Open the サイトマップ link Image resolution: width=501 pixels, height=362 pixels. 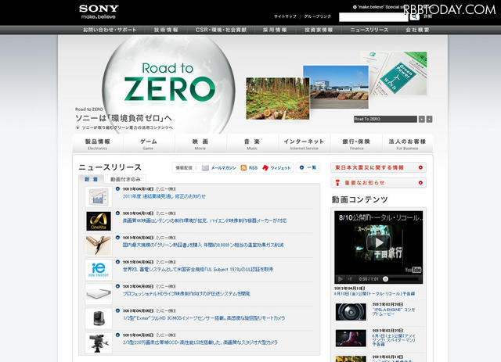[285, 16]
